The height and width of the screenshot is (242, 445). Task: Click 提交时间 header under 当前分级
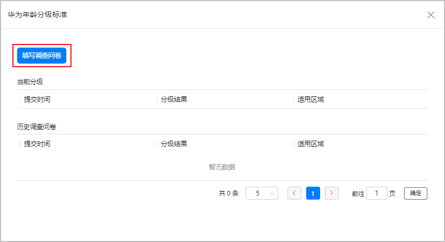[37, 99]
